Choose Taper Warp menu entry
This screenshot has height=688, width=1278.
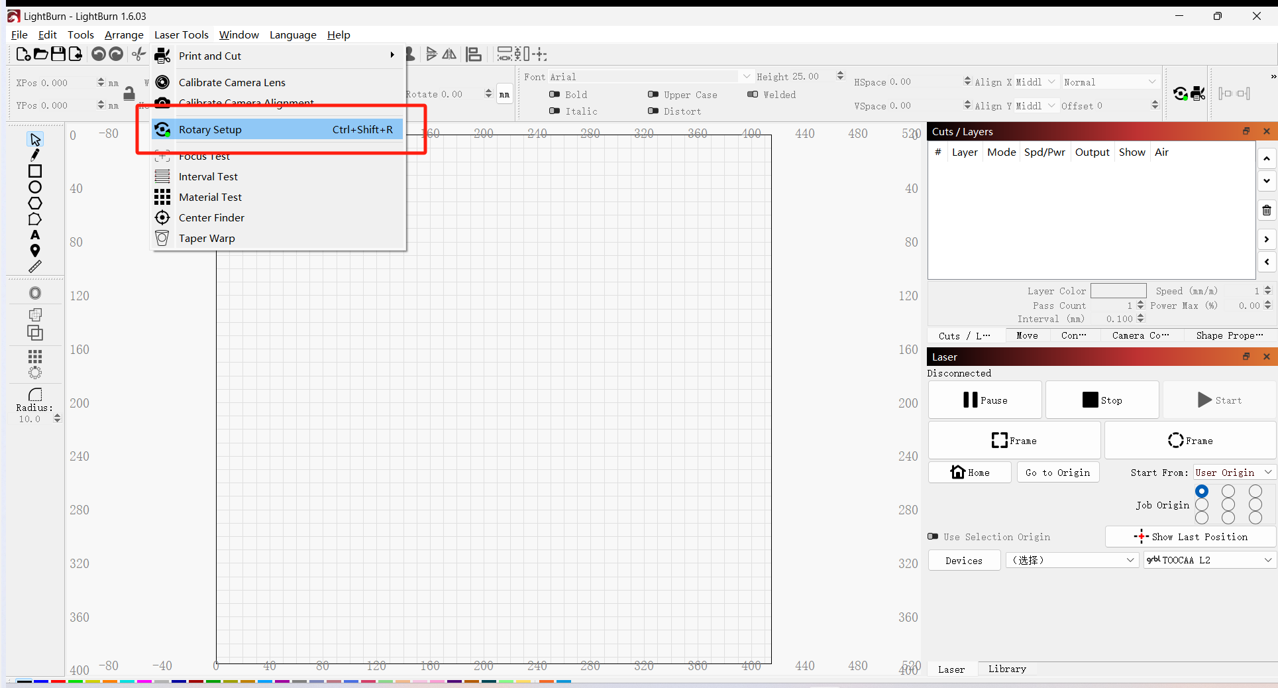tap(278, 238)
